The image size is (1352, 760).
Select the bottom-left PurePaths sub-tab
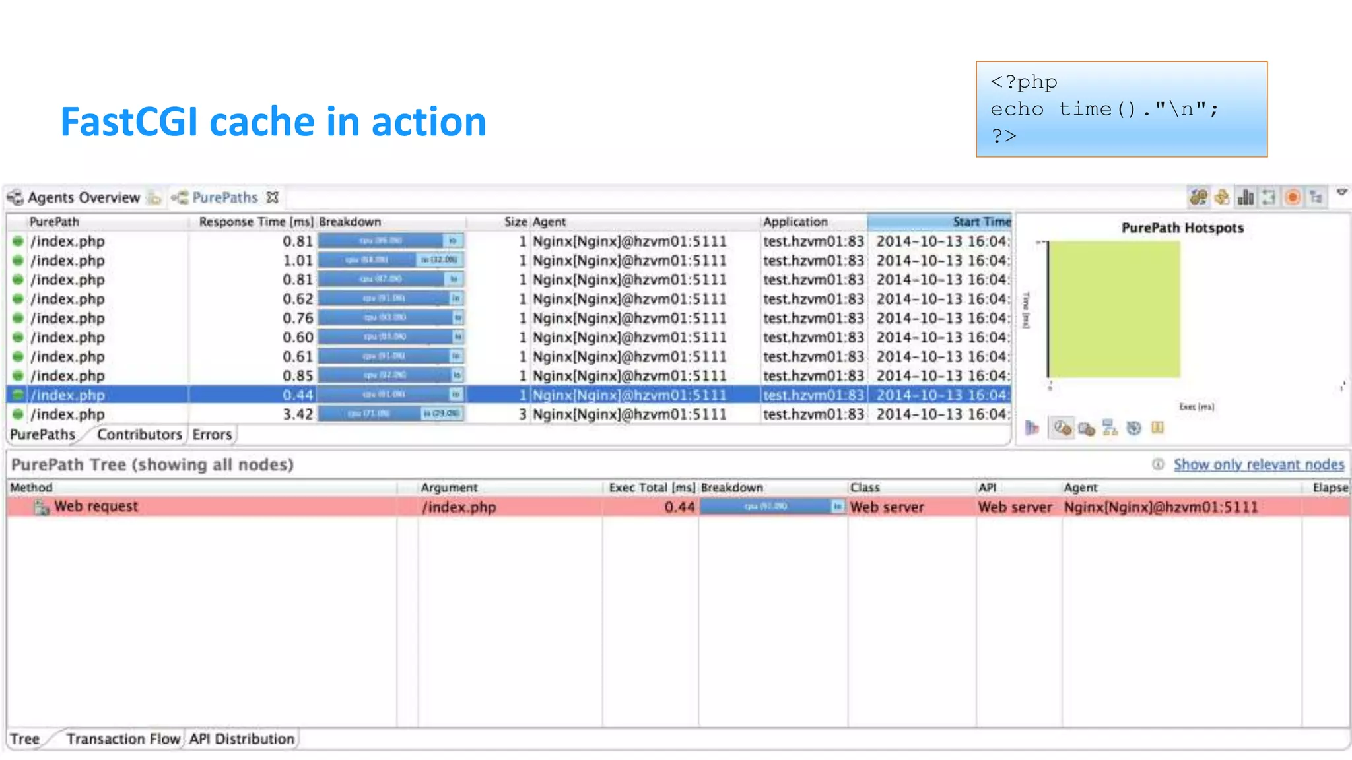(42, 435)
